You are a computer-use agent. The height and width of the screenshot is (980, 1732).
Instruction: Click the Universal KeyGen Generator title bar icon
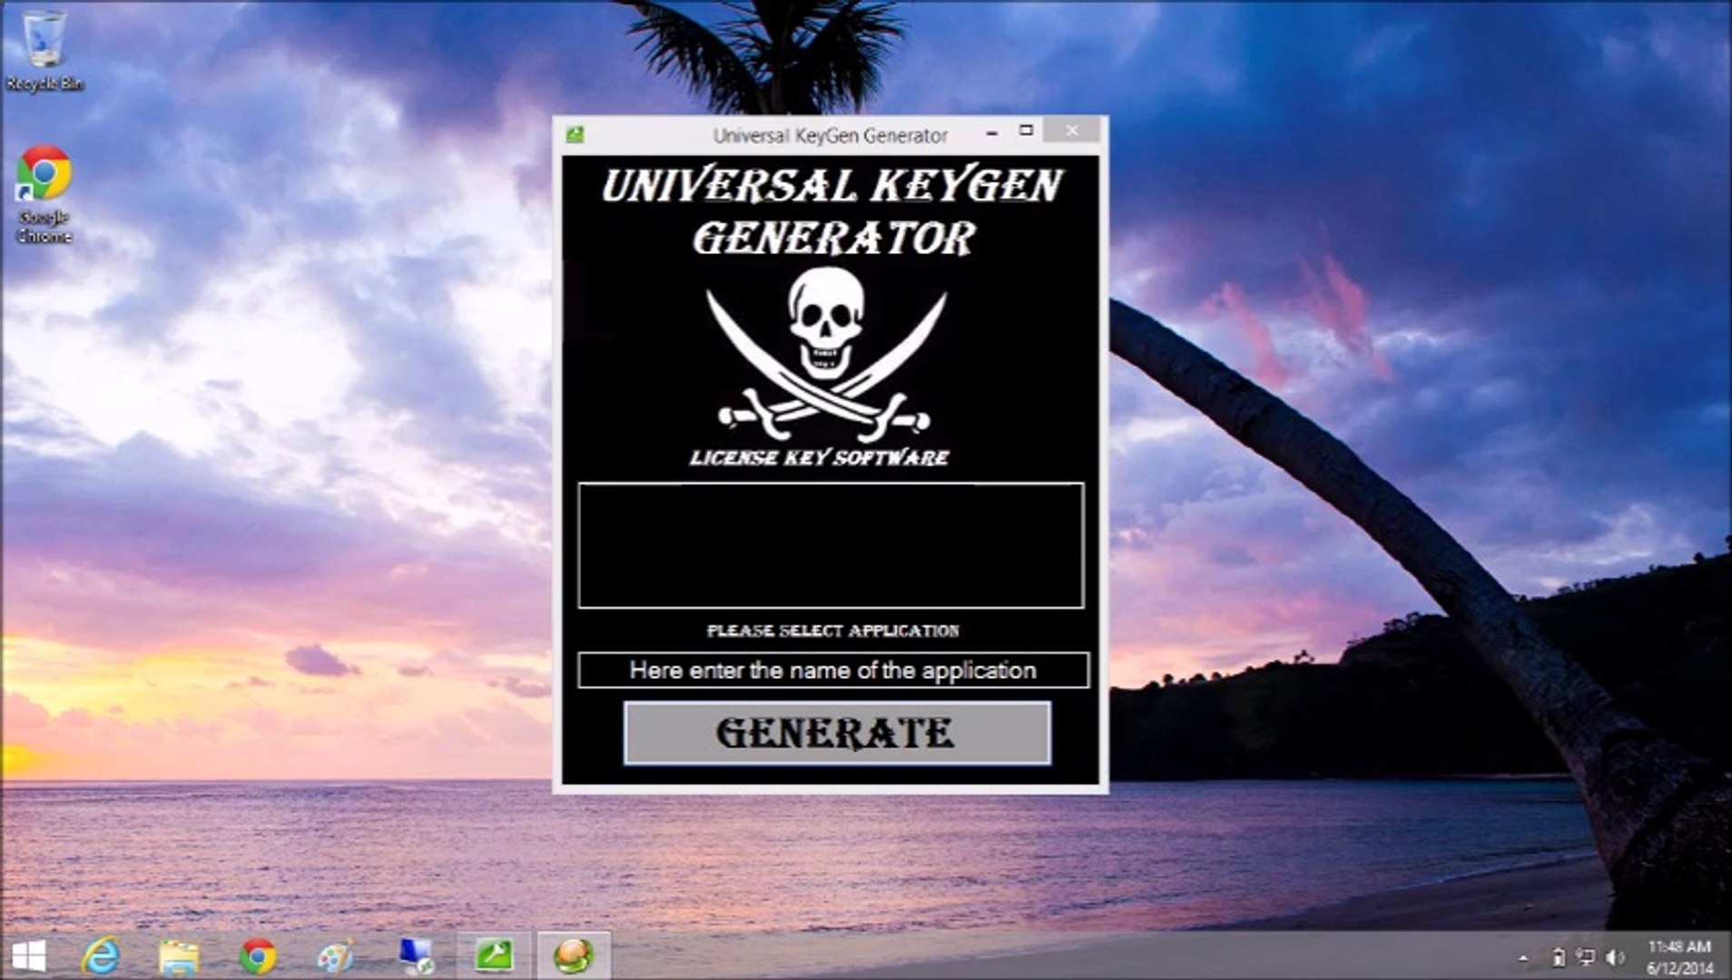tap(575, 135)
